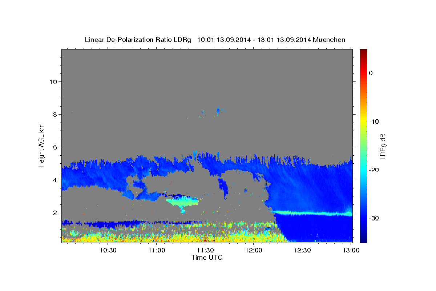Click the height tick label 10
This screenshot has height=291, width=436.
pyautogui.click(x=53, y=81)
